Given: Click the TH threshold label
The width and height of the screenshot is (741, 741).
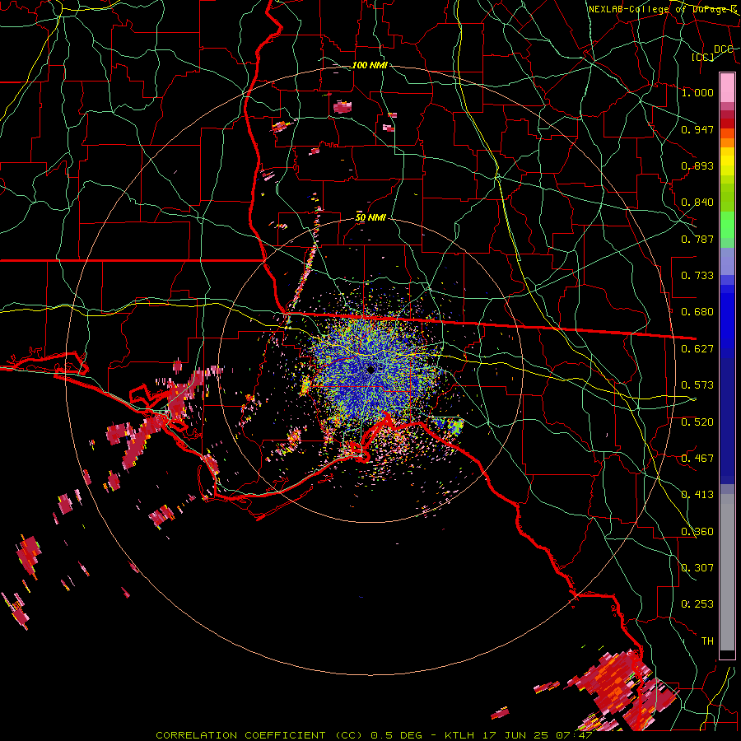Looking at the screenshot, I should click(x=707, y=641).
